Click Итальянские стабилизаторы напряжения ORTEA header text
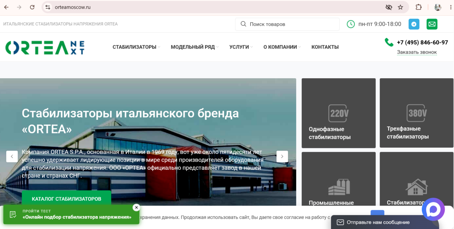454x229 pixels. point(60,24)
